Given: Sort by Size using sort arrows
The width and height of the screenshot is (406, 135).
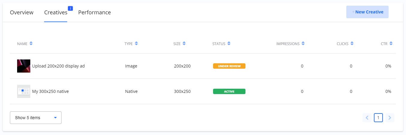Looking at the screenshot, I should (x=184, y=44).
